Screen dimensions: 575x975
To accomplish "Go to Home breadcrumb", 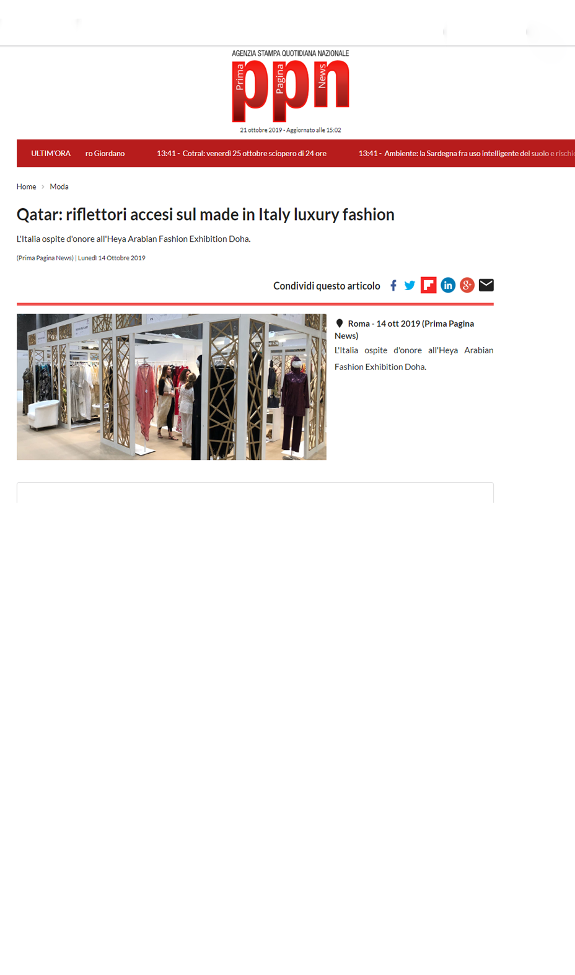I will coord(26,187).
